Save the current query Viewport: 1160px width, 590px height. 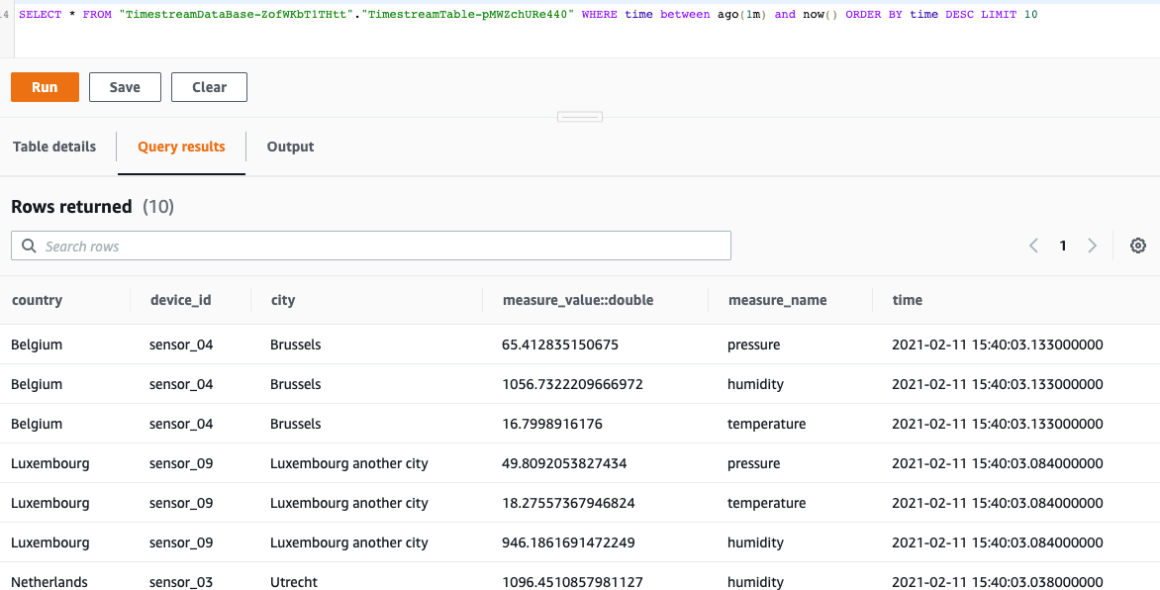(x=125, y=87)
